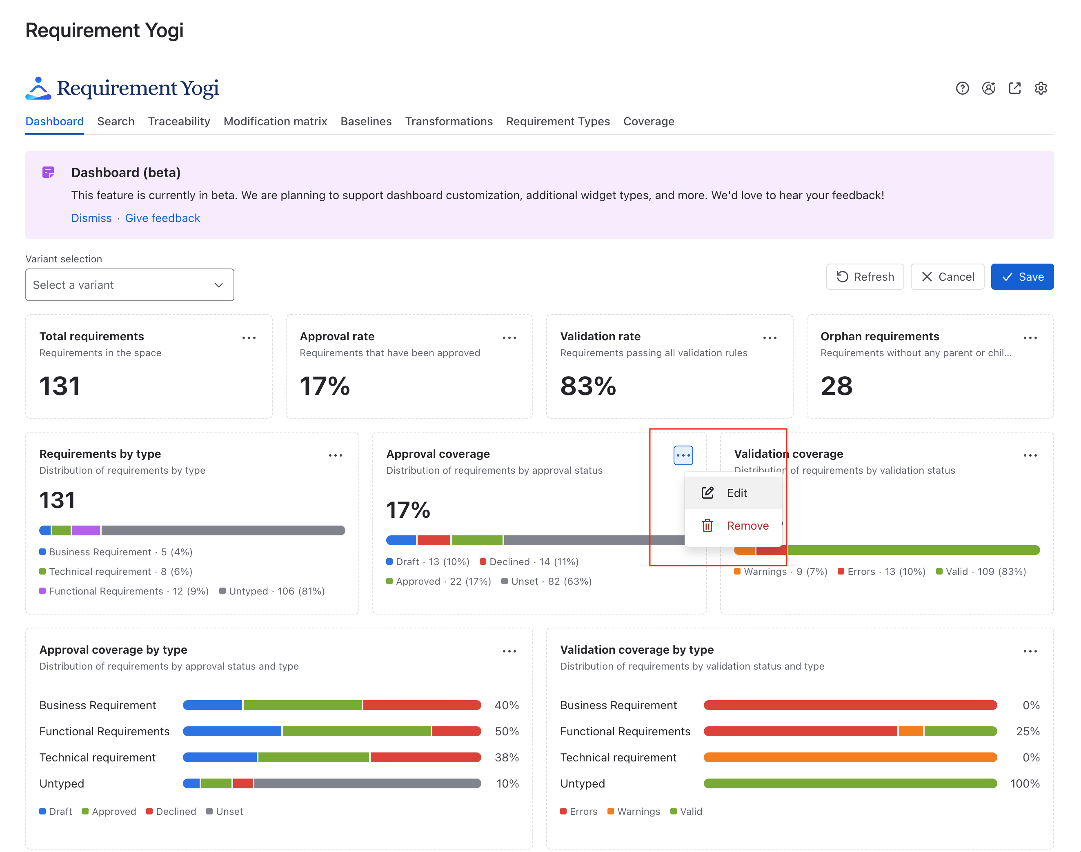Viewport: 1081px width, 852px height.
Task: Expand the Select a variant dropdown
Action: (130, 285)
